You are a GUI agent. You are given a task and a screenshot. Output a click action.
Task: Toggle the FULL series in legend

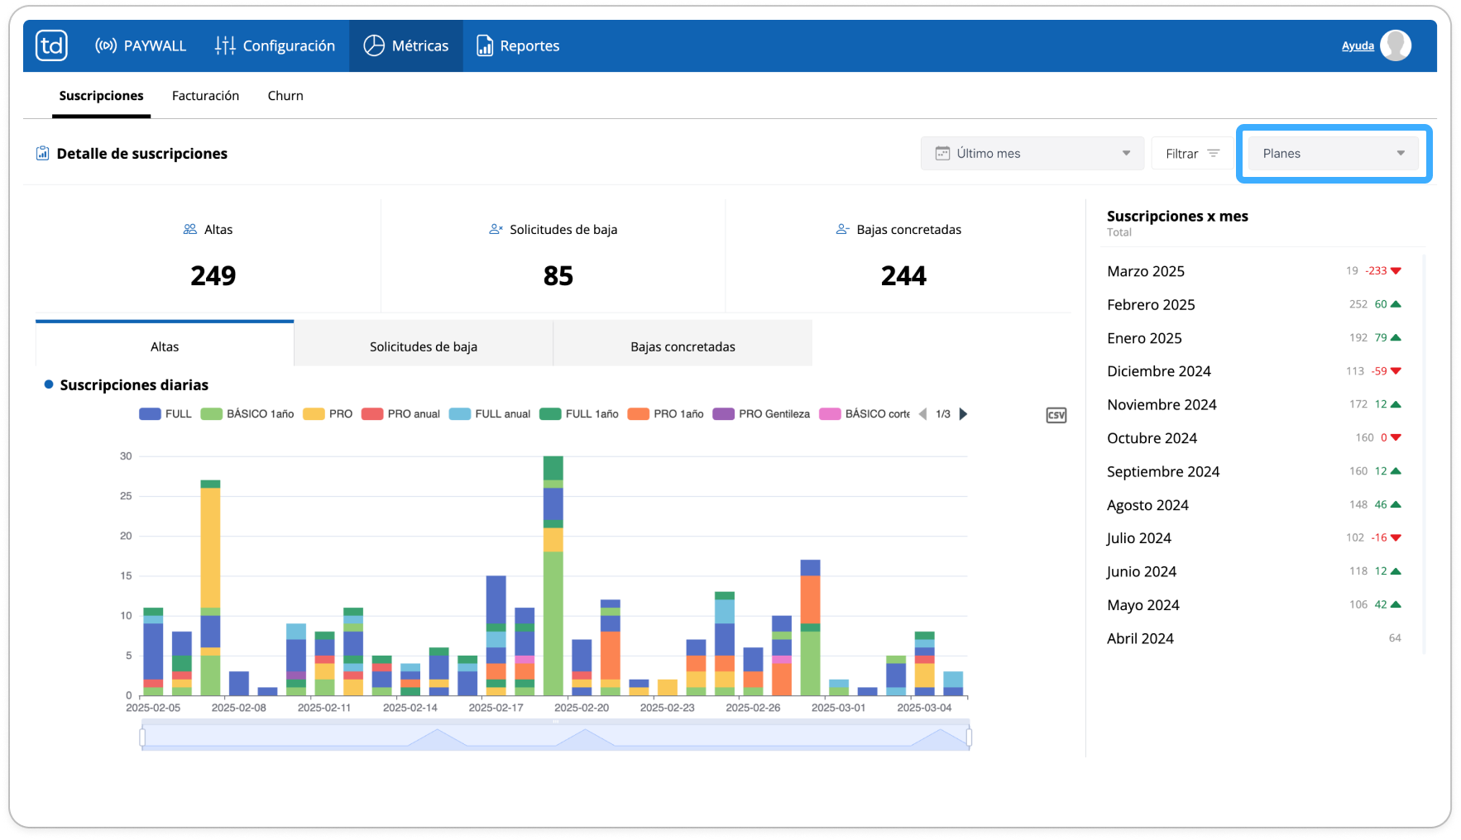(165, 414)
